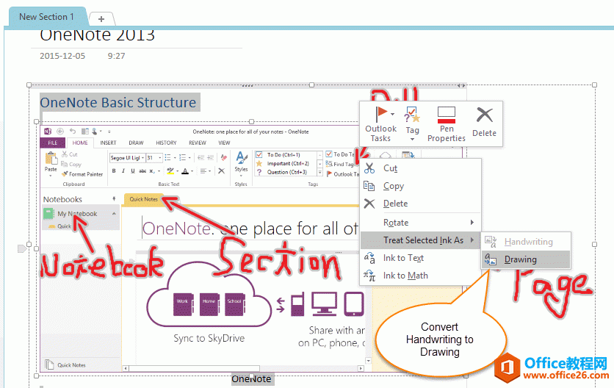
Task: Click the increase indent icon
Action: 210,158
